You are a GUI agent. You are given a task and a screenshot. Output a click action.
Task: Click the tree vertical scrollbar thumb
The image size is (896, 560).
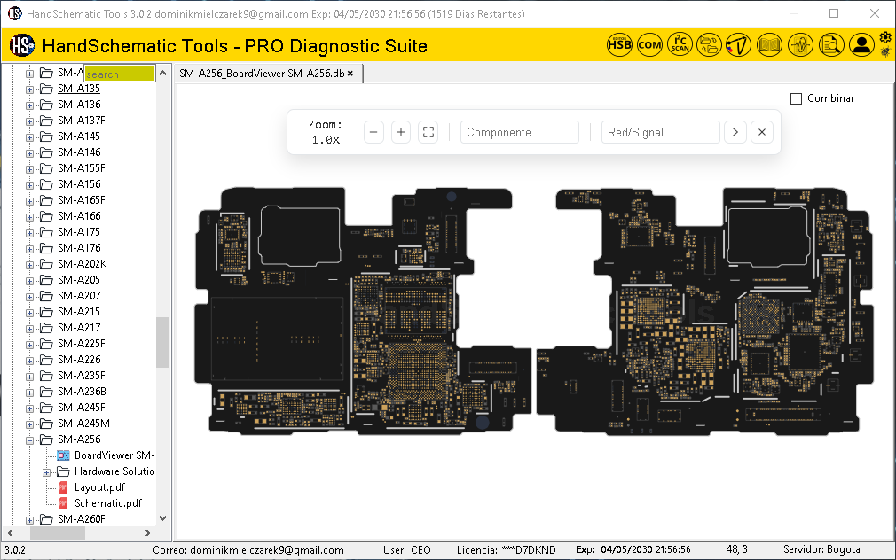tap(163, 343)
